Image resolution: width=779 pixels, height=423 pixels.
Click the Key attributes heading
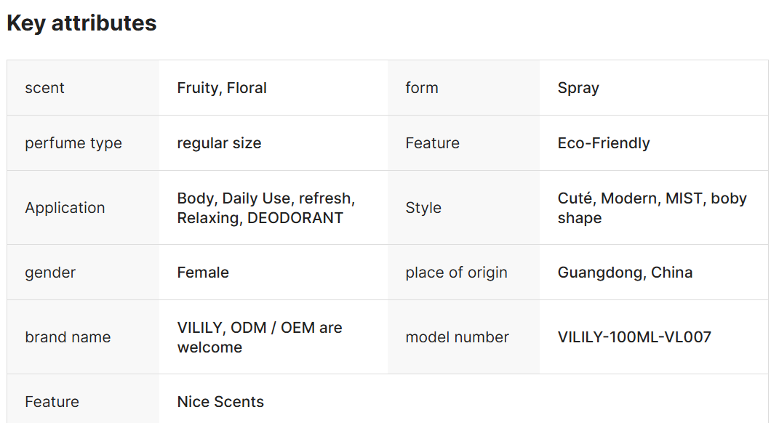(x=81, y=23)
